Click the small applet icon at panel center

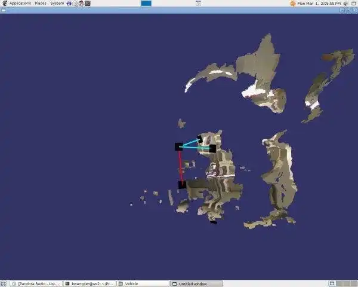[x=198, y=3]
